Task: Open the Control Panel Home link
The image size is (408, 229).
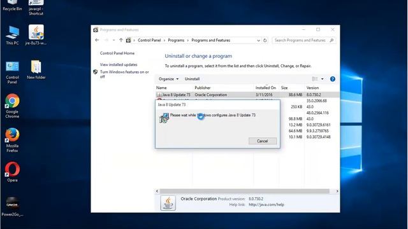Action: (117, 53)
